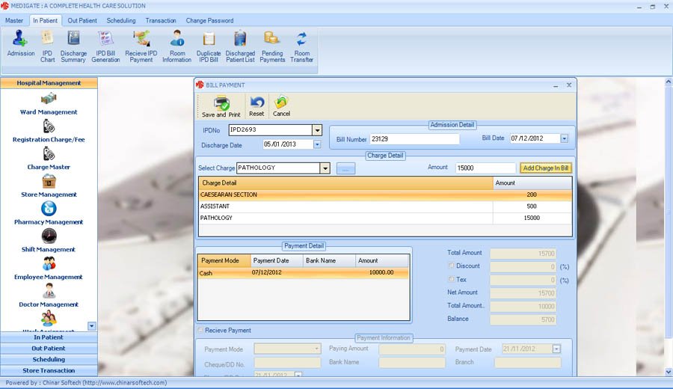Click the Bill Number field
Image resolution: width=673 pixels, height=389 pixels.
pyautogui.click(x=414, y=139)
